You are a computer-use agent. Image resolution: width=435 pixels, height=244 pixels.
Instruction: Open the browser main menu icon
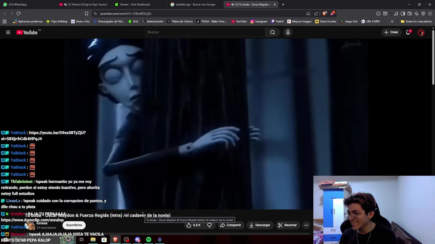tap(430, 14)
